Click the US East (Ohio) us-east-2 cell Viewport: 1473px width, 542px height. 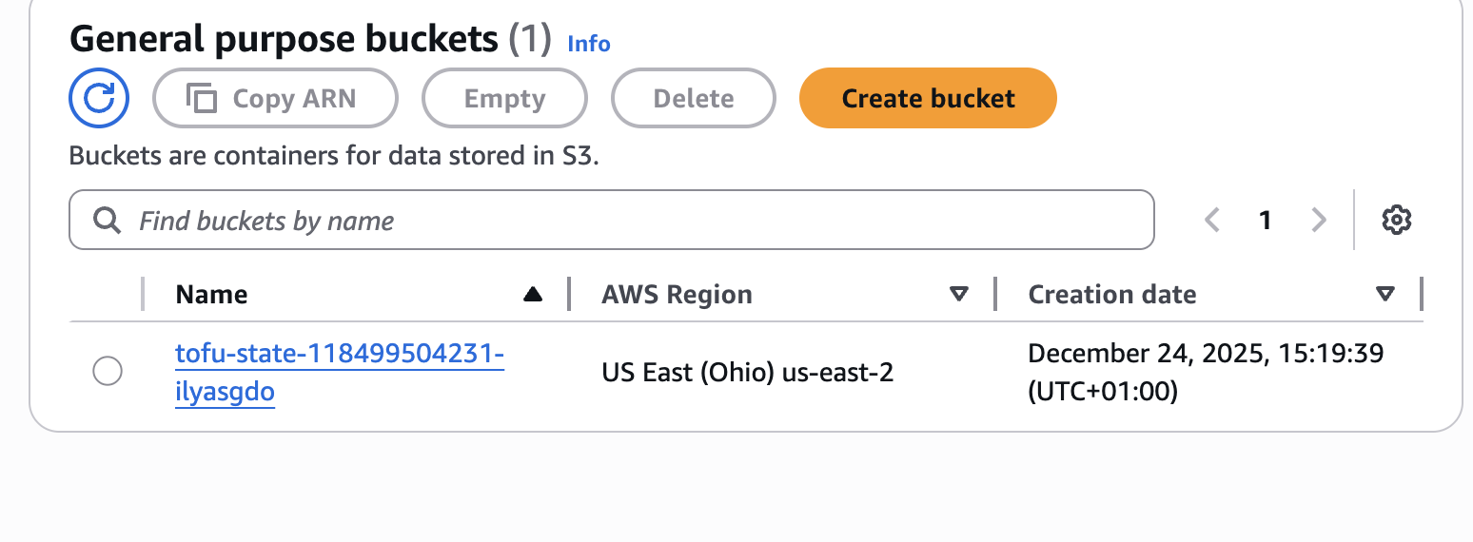tap(748, 372)
